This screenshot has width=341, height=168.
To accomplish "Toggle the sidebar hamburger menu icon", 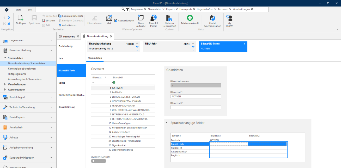I will pos(5,36).
